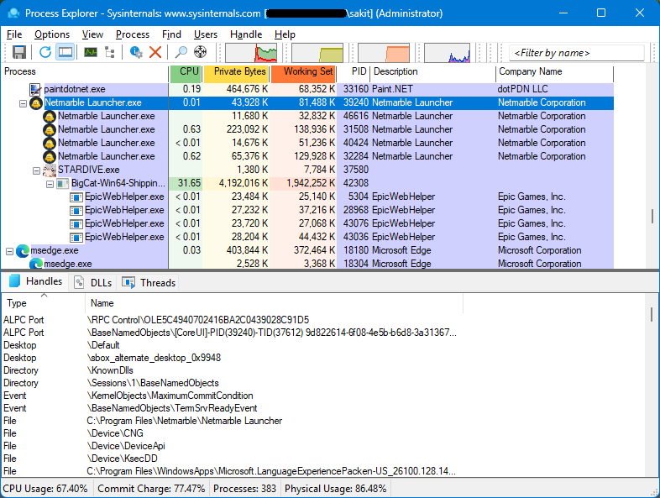660x498 pixels.
Task: Sort handles by Name column header
Action: coord(274,303)
